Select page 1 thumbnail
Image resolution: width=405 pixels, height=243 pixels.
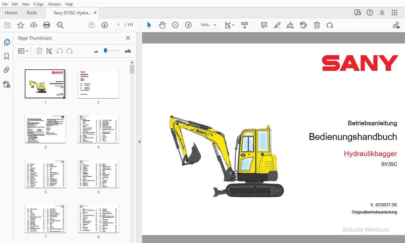tap(45, 84)
